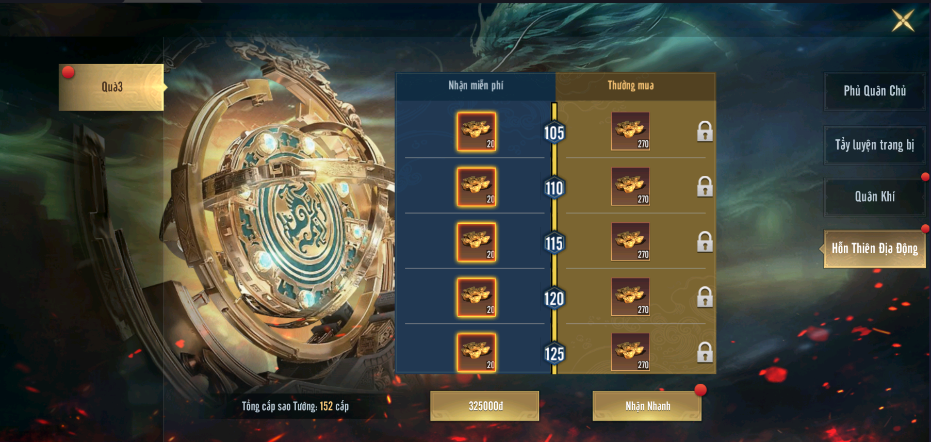Switch to Tẩy luyện trang bị tab

(875, 145)
